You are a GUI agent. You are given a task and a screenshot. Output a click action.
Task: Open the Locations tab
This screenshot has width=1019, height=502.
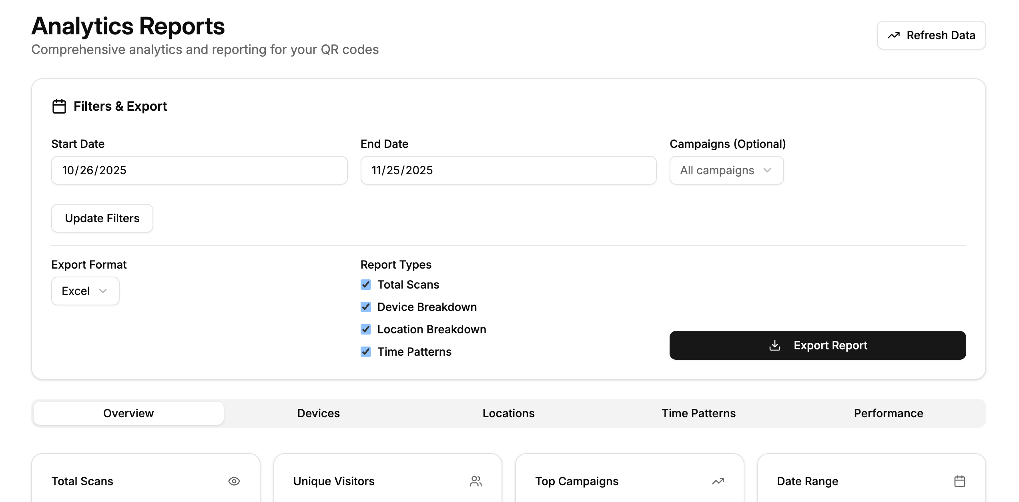(508, 413)
